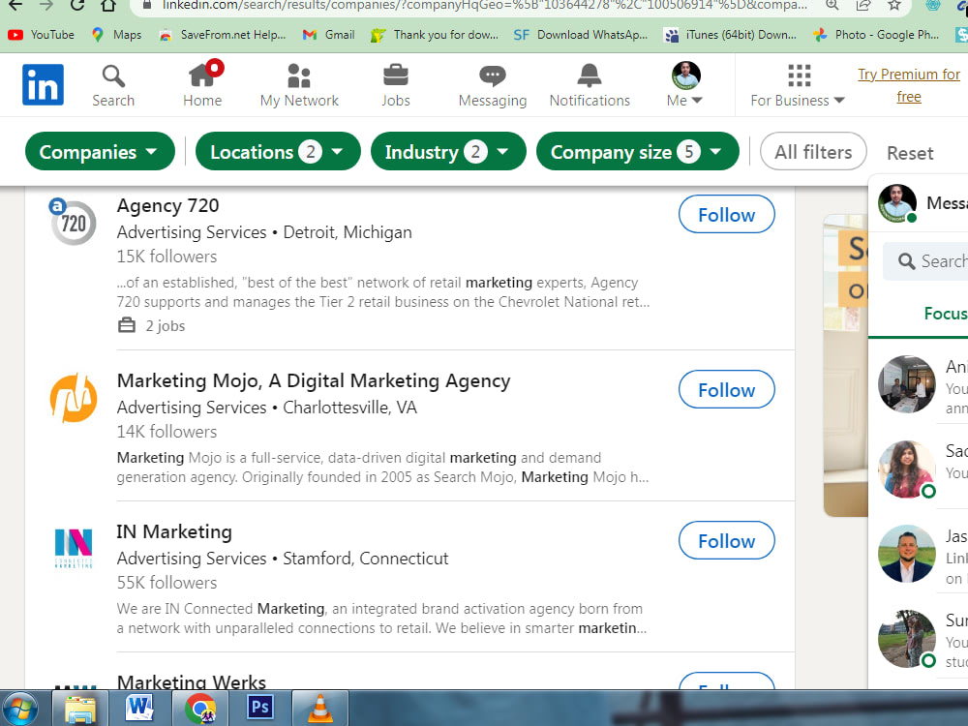The height and width of the screenshot is (726, 968).
Task: Click the messaging panel profile avatar
Action: 897,203
